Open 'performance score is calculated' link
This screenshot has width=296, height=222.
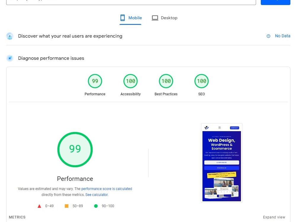pos(107,189)
